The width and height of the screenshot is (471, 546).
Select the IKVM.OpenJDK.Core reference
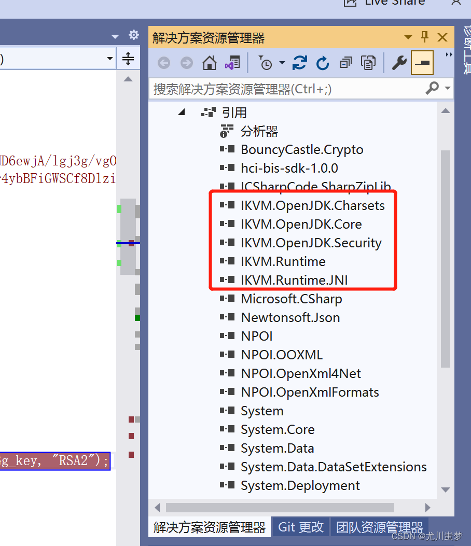click(x=301, y=224)
